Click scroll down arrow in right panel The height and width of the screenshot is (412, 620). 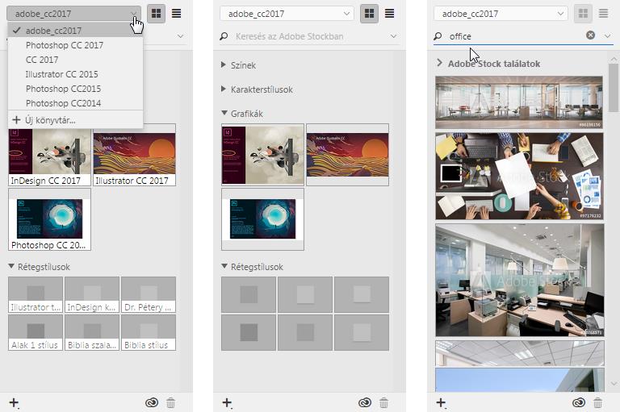[x=614, y=383]
